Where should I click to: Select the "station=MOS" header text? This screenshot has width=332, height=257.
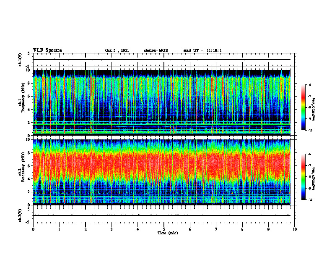click(156, 50)
